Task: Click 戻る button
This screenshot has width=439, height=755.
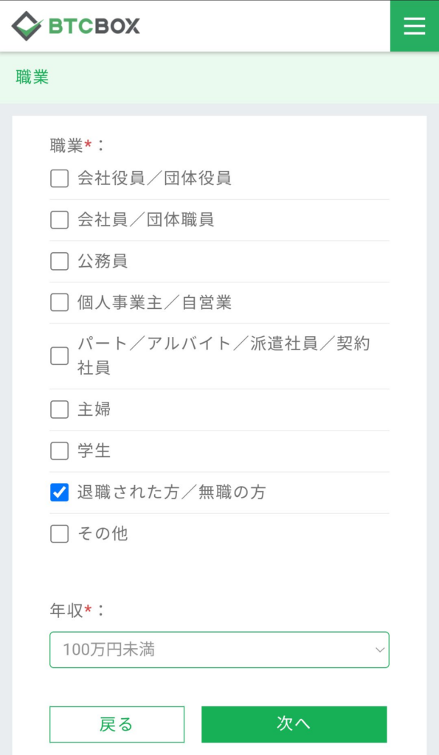Action: [x=117, y=724]
